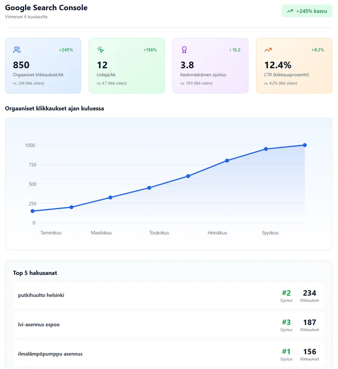Image resolution: width=338 pixels, height=369 pixels.
Task: Click the cursor-click icon on the Liidejä/kk card
Action: 101,50
